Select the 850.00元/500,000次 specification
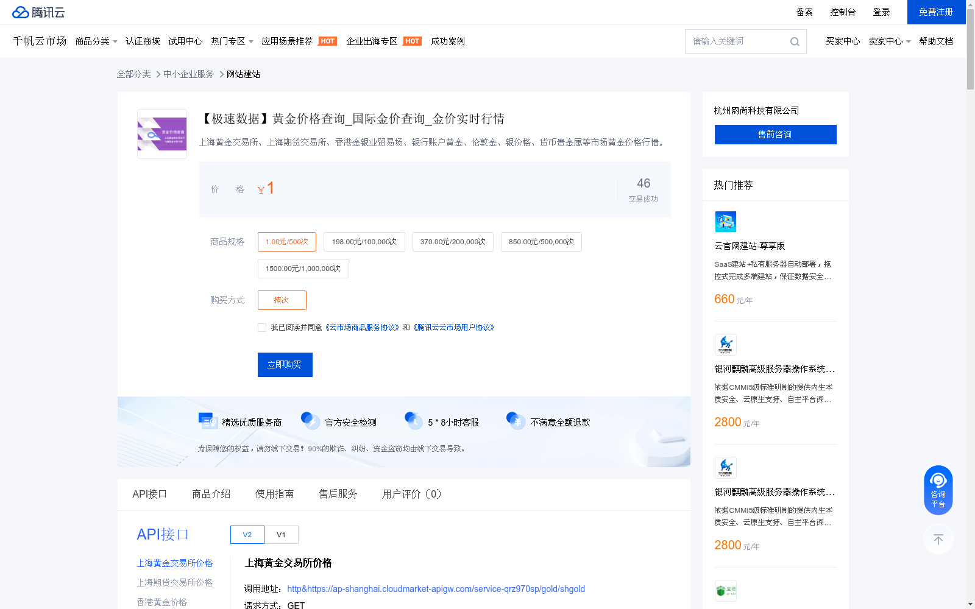 click(x=541, y=242)
